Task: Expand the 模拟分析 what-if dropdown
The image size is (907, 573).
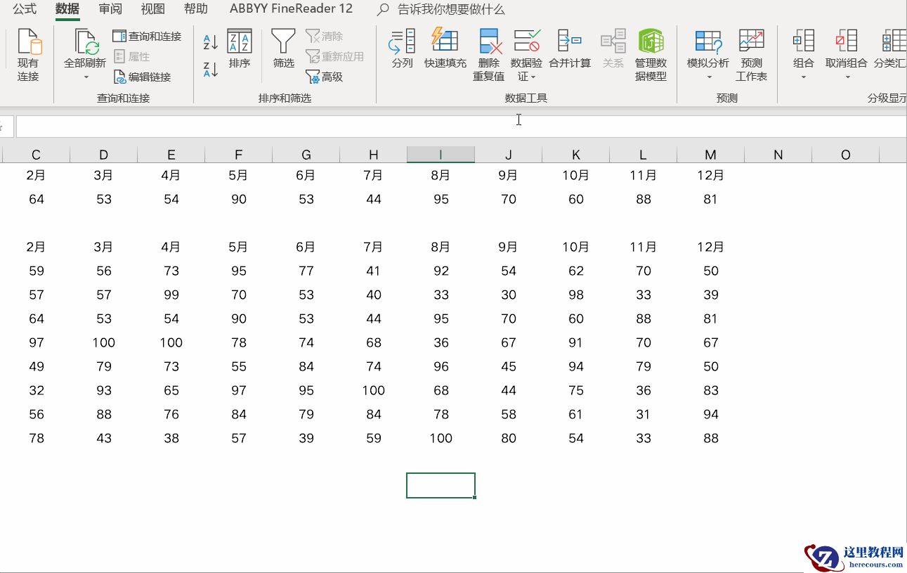Action: 708,77
